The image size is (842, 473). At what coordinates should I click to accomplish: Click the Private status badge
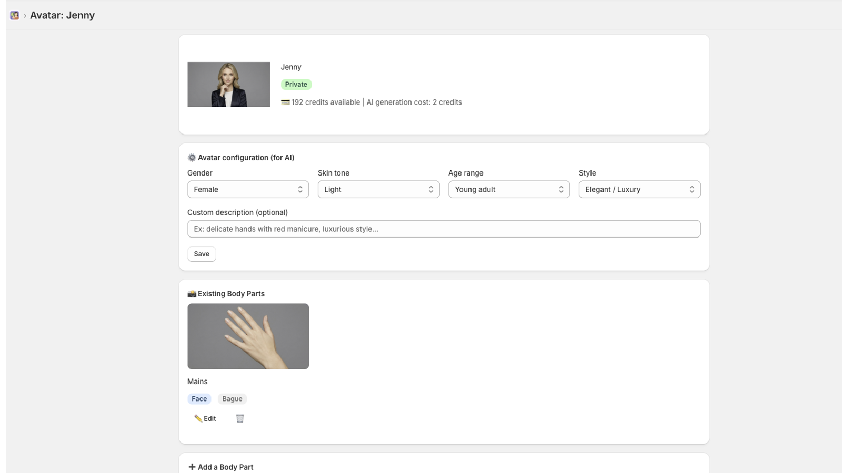pos(296,84)
